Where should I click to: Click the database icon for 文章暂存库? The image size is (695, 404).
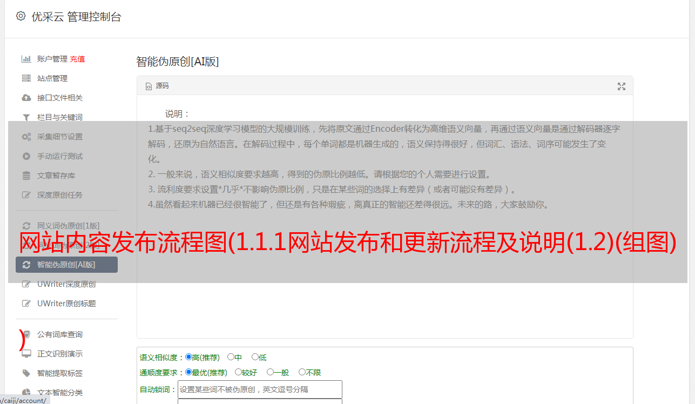tap(26, 176)
